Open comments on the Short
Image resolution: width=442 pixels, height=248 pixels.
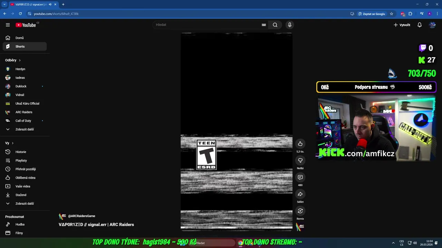point(300,177)
